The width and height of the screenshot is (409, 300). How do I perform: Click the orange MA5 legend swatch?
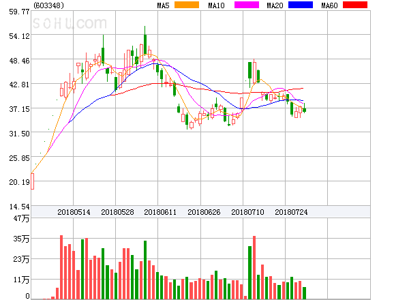(187, 5)
